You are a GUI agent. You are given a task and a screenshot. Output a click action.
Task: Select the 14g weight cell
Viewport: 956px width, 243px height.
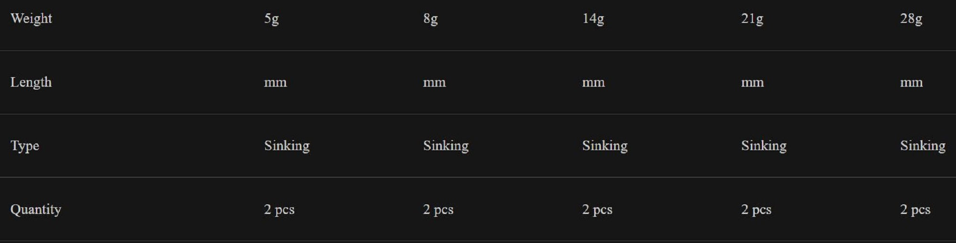click(x=593, y=19)
